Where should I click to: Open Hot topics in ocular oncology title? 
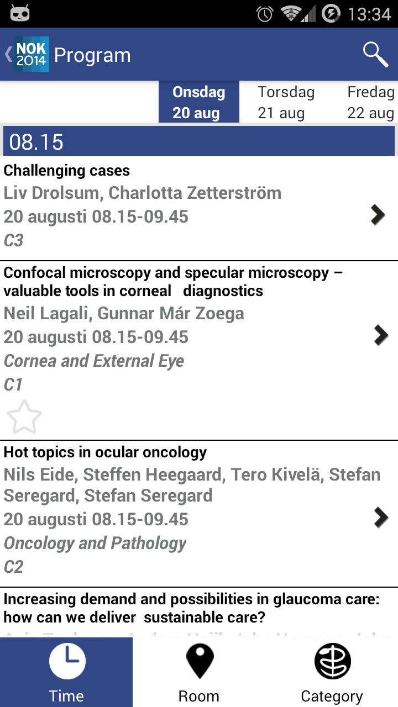(105, 452)
